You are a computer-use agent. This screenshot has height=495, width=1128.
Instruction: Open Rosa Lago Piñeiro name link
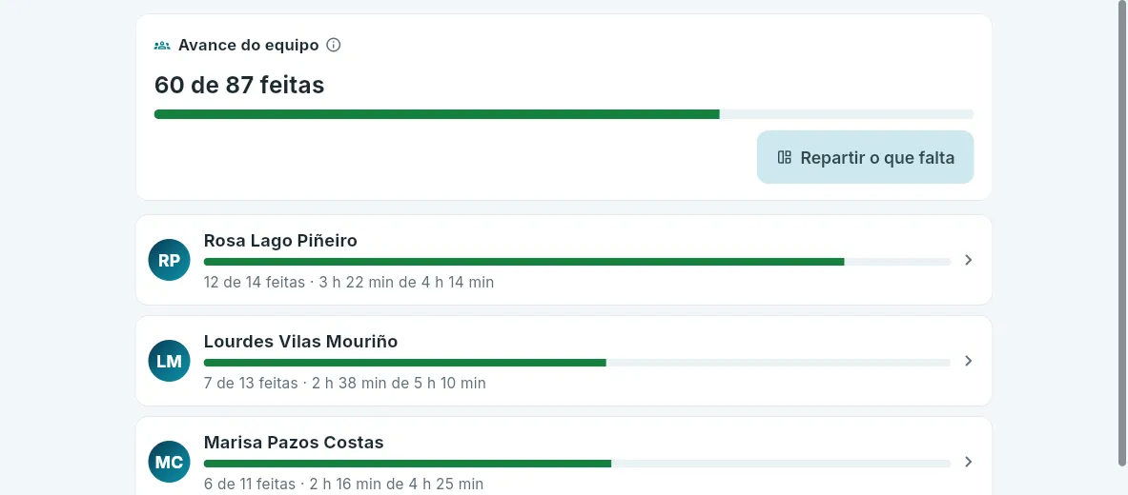(x=280, y=241)
